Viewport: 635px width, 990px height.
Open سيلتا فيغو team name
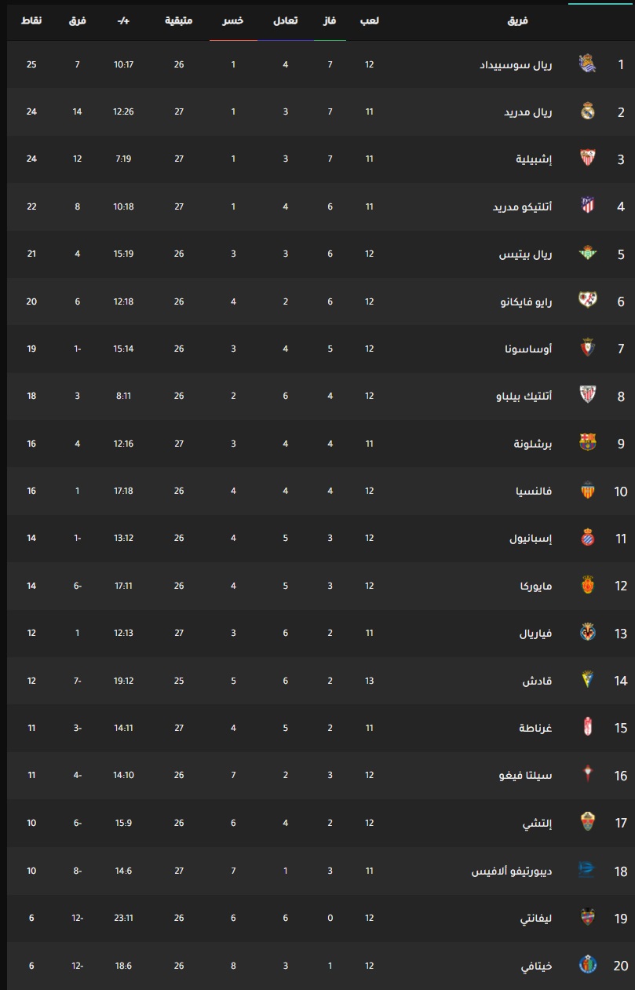(x=526, y=776)
